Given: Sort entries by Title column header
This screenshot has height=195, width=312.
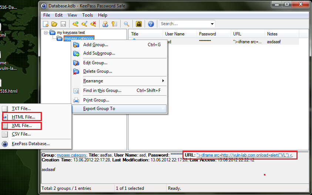Looking at the screenshot, I should point(146,34).
